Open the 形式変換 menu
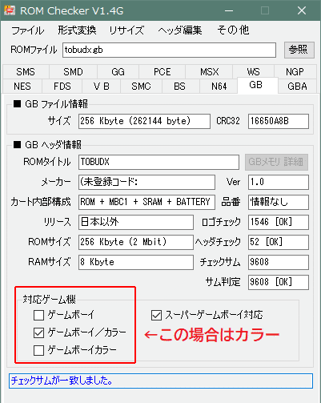Image resolution: width=321 pixels, height=403 pixels. point(77,30)
